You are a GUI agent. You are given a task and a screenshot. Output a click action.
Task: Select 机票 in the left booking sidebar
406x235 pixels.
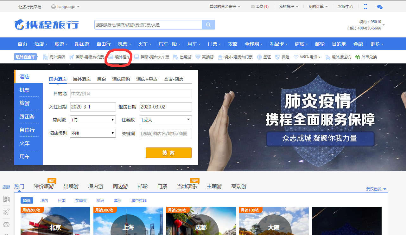pyautogui.click(x=24, y=90)
